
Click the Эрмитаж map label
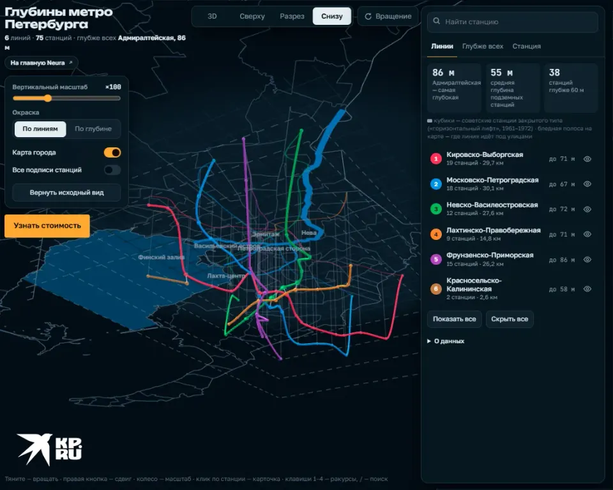266,234
